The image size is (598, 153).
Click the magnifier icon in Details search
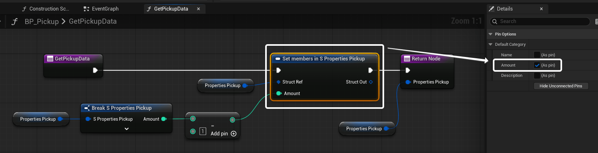(495, 21)
